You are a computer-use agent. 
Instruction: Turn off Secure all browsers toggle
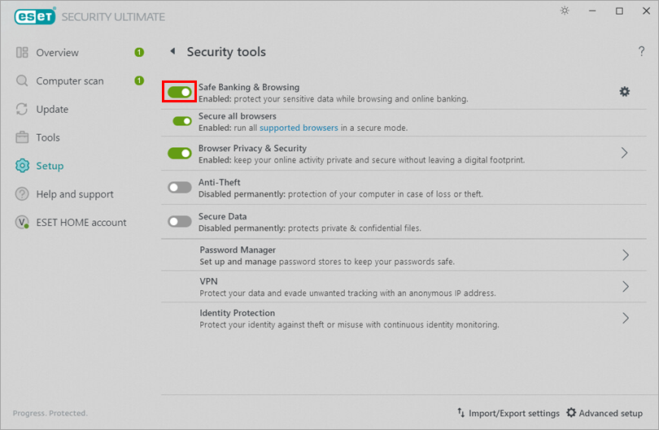click(x=182, y=121)
